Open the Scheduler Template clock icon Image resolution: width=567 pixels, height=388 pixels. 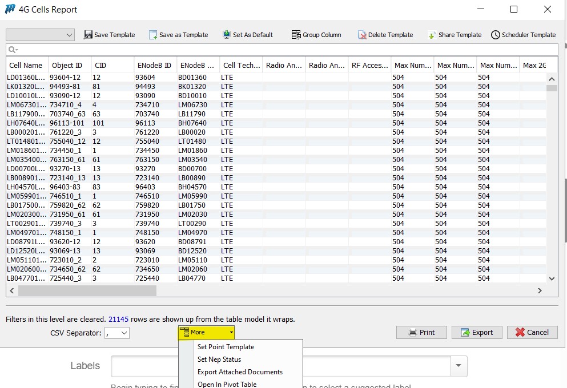pyautogui.click(x=495, y=35)
